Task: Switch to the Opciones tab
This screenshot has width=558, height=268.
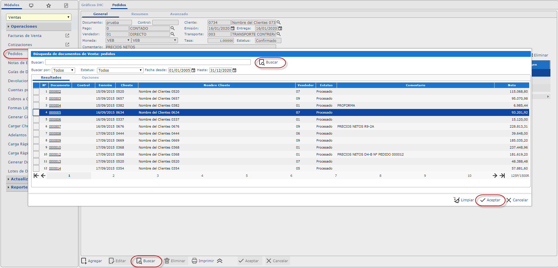Action: click(x=90, y=77)
